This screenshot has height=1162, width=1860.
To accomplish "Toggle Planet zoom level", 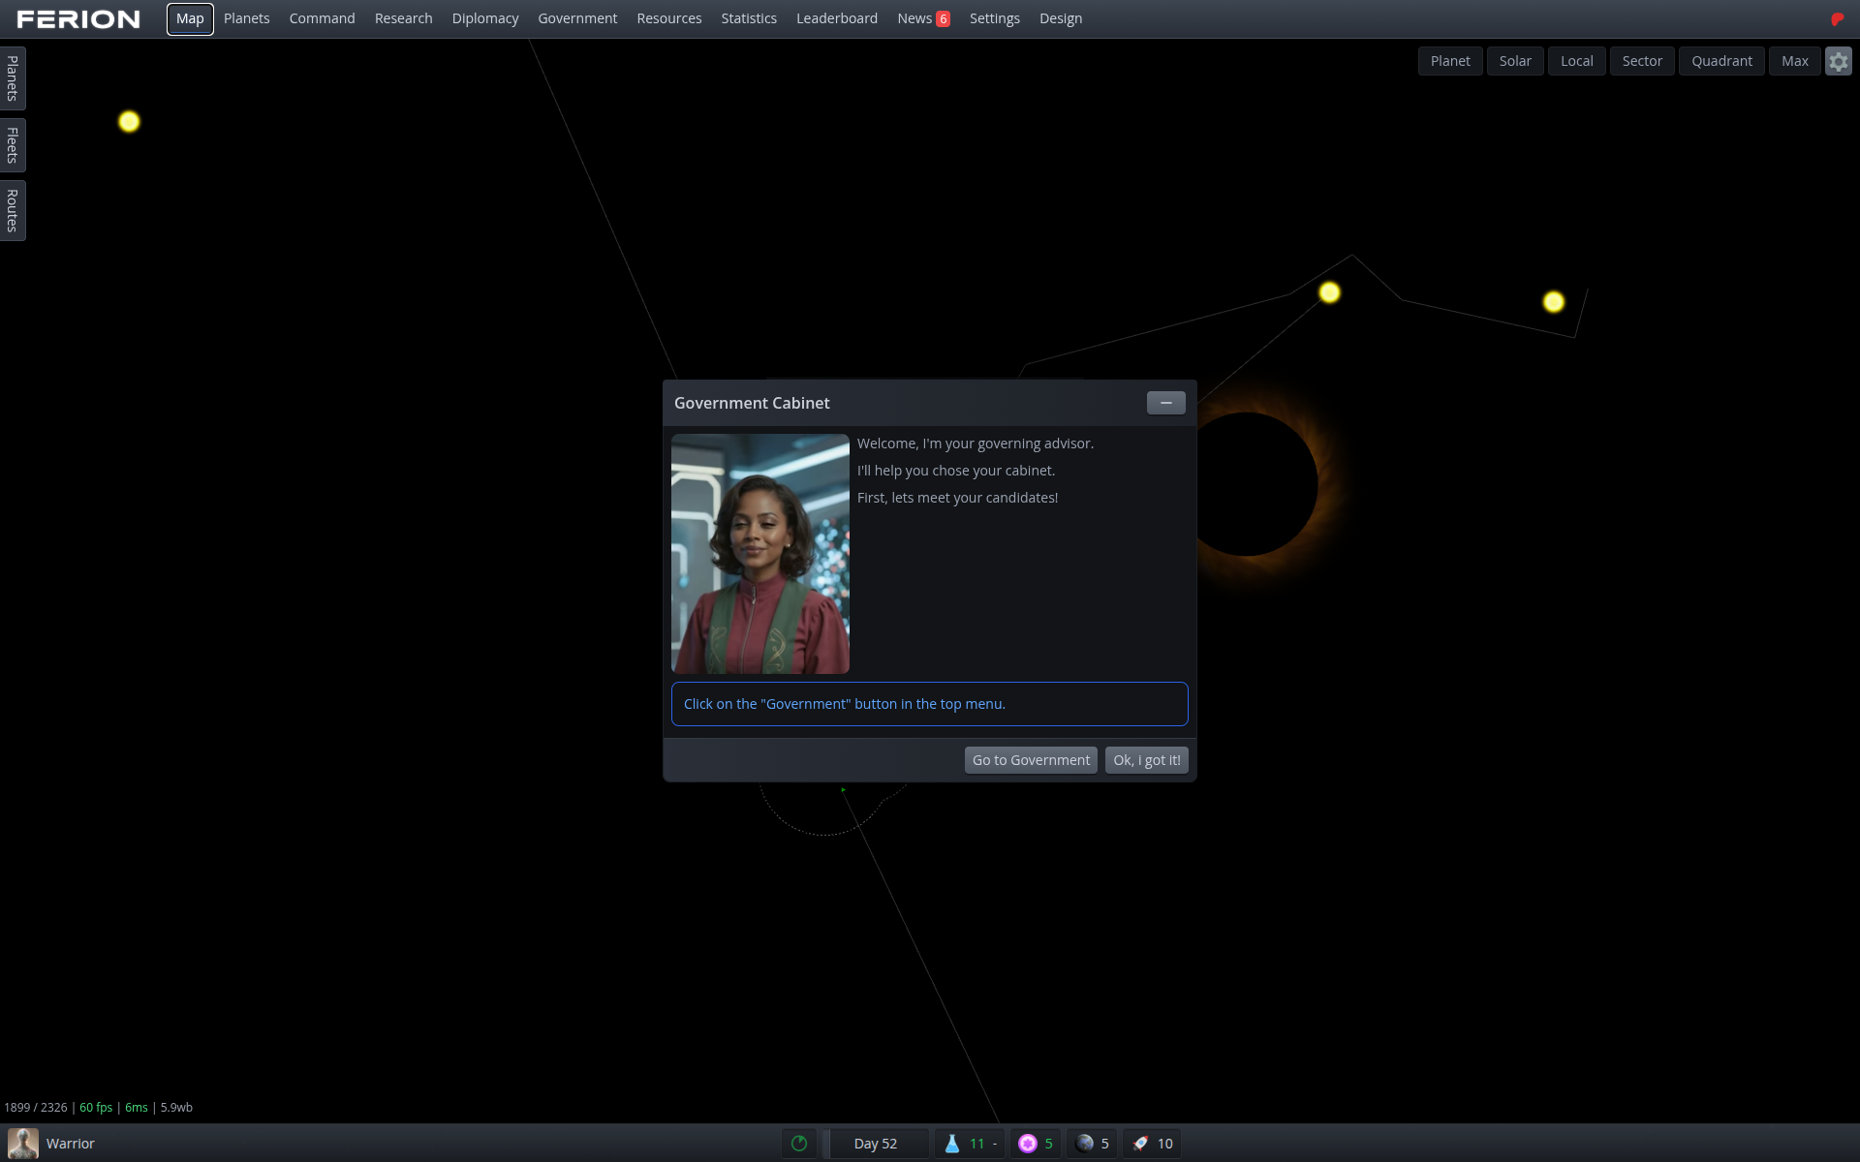I will (x=1449, y=60).
